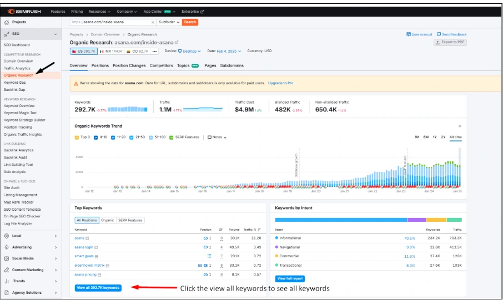Click the Upgrade to Pro link

coord(281,83)
